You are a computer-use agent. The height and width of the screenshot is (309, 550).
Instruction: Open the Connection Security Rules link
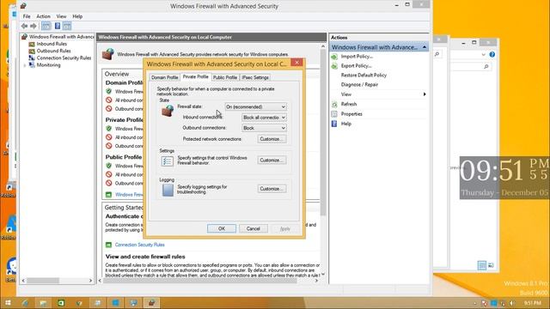point(139,245)
